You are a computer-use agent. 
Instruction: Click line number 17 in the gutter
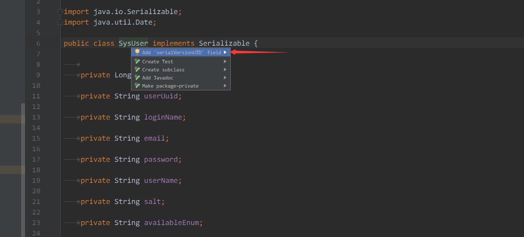click(36, 159)
